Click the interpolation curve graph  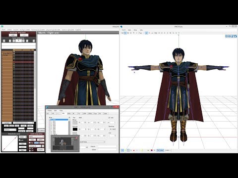point(10,143)
